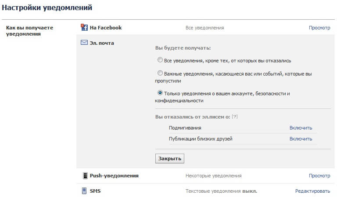337x198 pixels.
Task: Click the "Настройки уведомлений" page heading
Action: tap(47, 7)
